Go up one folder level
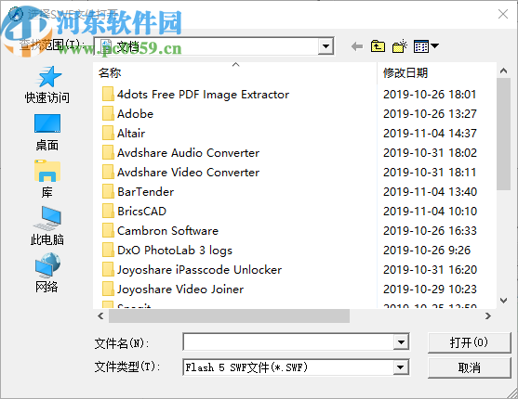Screen dimensions: 518x399 378,46
